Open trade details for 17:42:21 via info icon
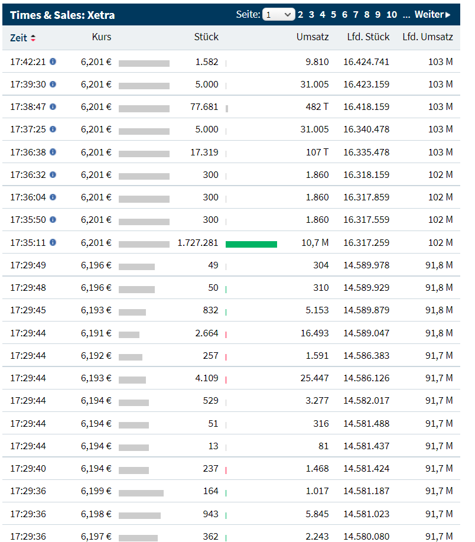Screen dimensions: 475x542 tap(53, 61)
